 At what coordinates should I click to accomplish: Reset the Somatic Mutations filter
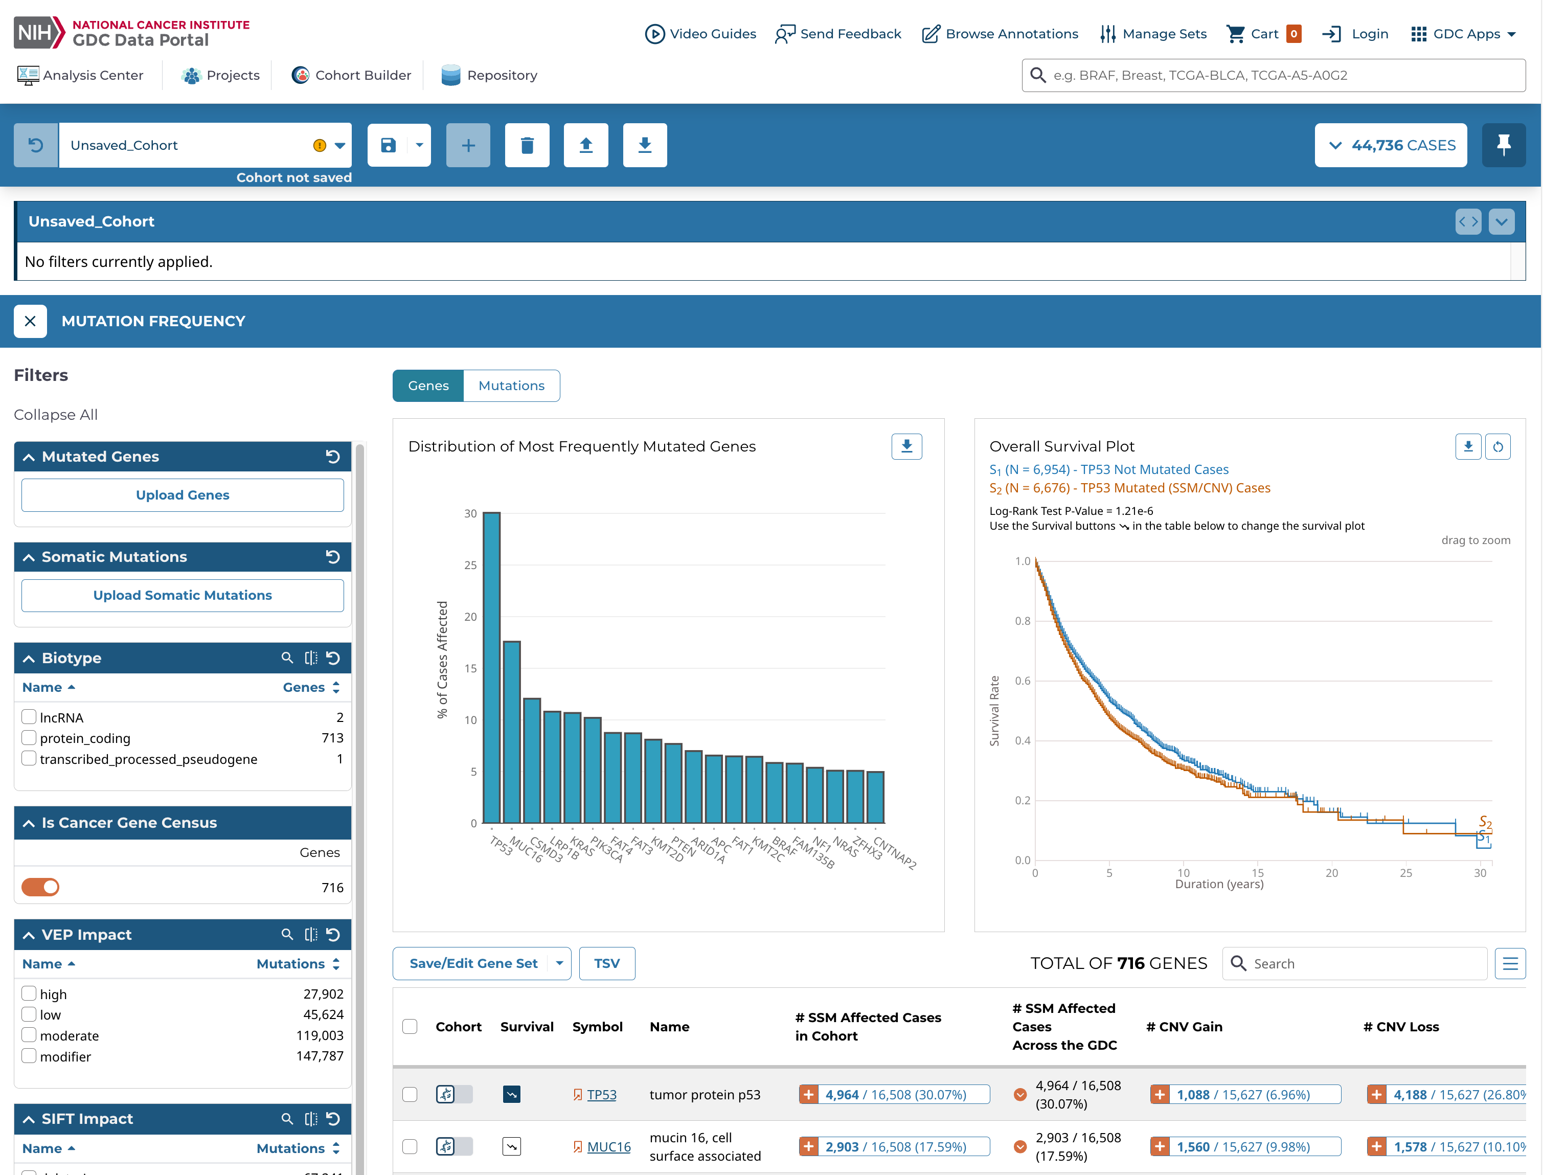(333, 557)
